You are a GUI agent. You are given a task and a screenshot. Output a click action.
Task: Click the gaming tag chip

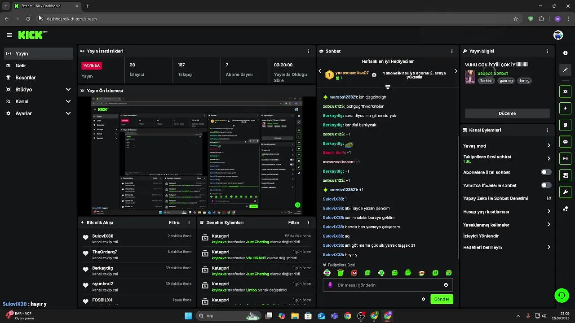[506, 81]
